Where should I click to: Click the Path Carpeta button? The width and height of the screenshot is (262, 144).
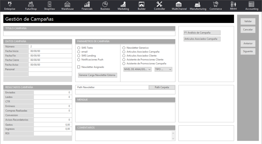(162, 87)
